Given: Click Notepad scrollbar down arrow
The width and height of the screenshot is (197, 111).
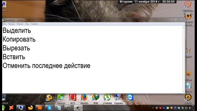Looking at the screenshot, I should [183, 92].
